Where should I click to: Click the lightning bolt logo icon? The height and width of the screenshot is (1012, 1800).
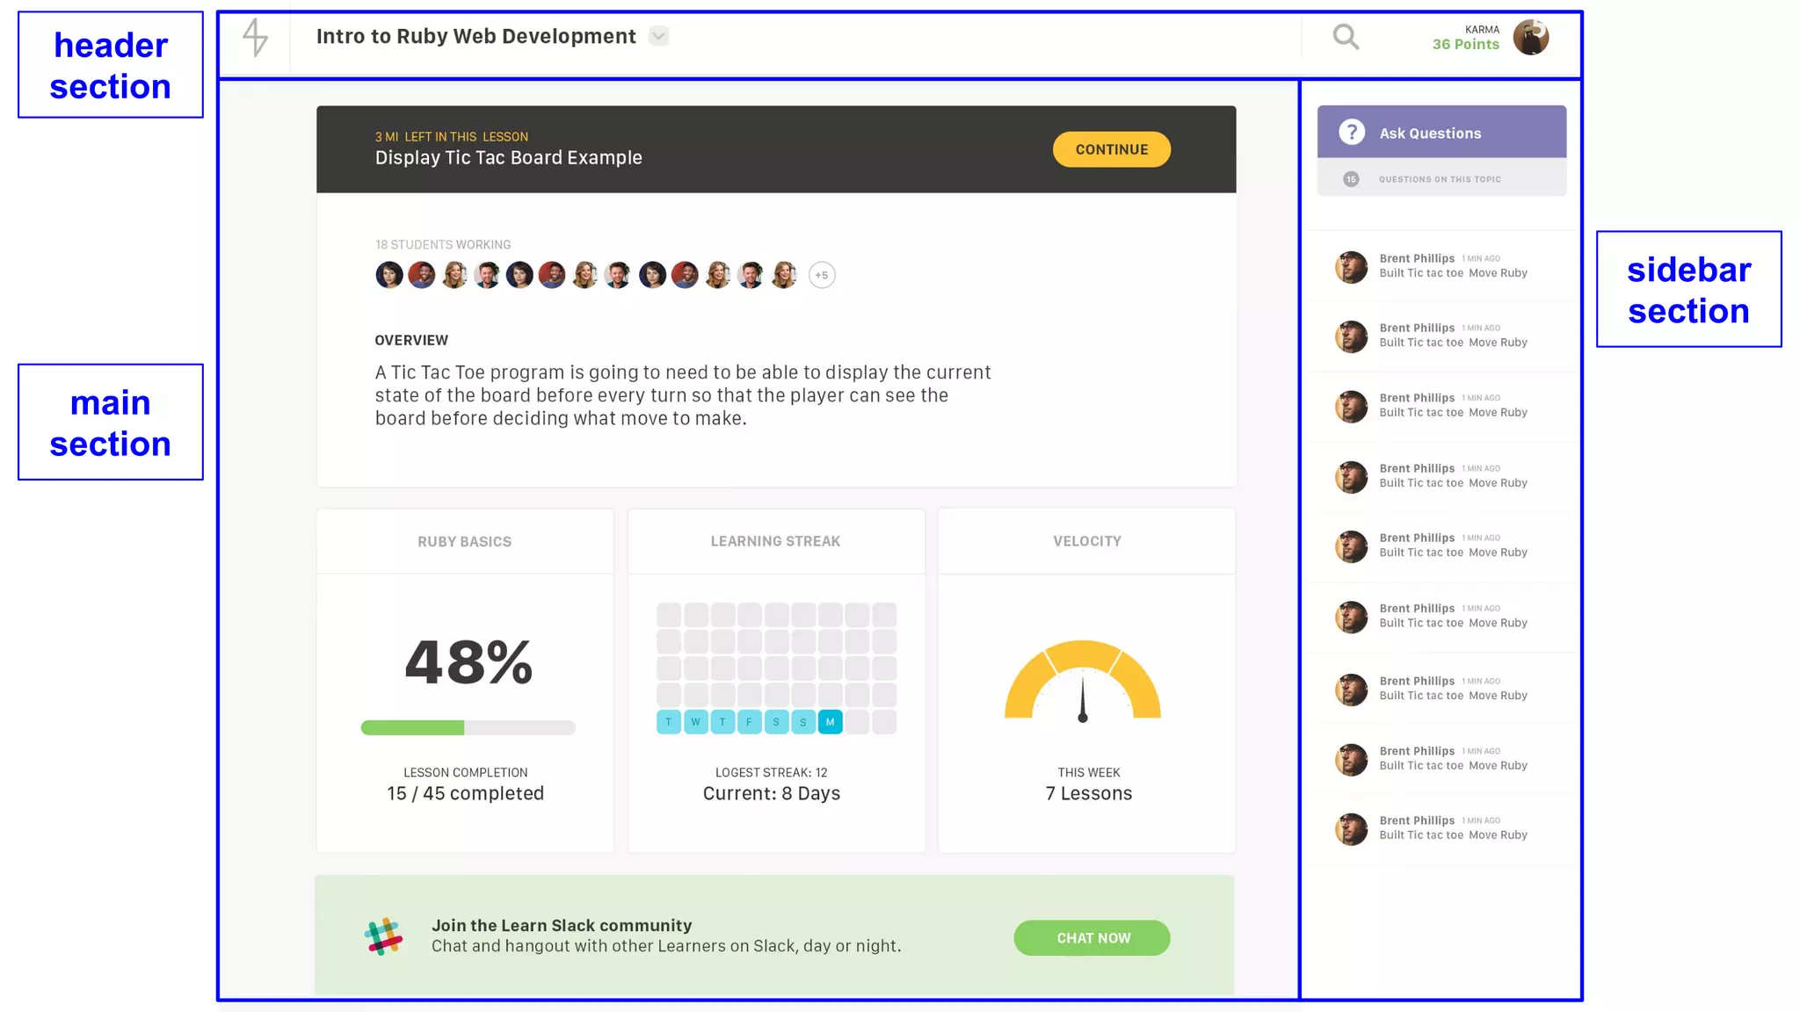tap(255, 38)
